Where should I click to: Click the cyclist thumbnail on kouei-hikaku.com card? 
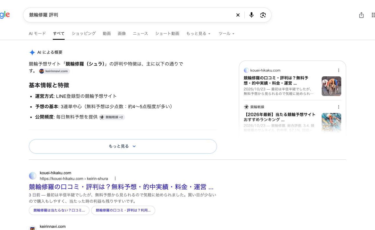(331, 86)
